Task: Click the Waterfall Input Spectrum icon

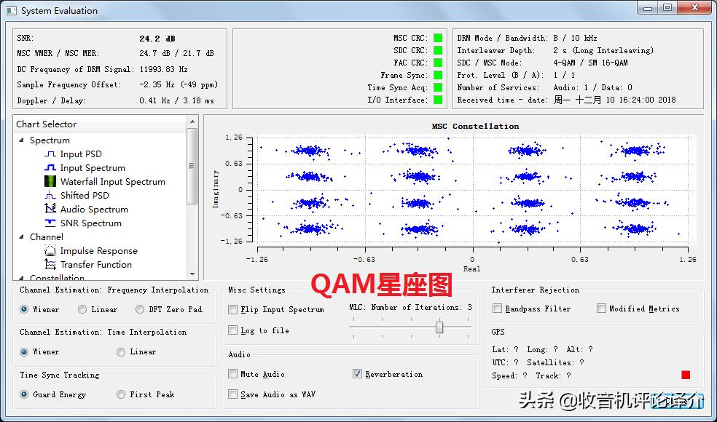Action: click(x=50, y=182)
